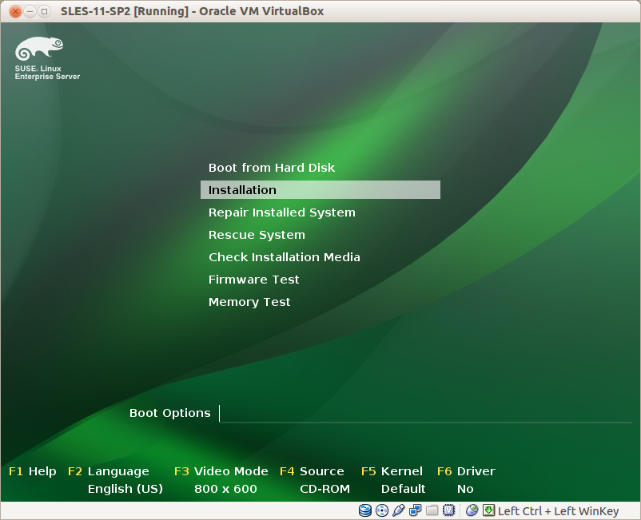Click the keyboard capture indicator icon
Viewport: 641px width, 520px height.
tap(488, 510)
